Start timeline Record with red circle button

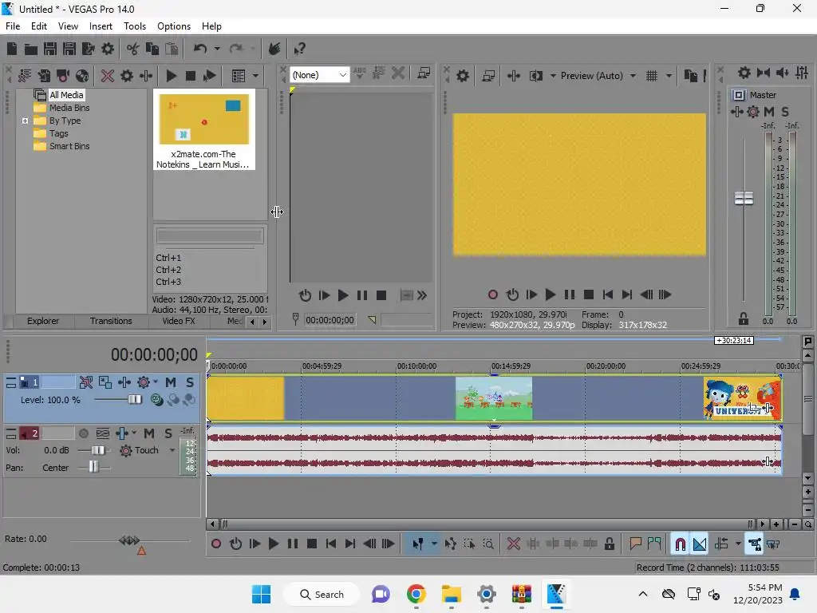coord(215,544)
